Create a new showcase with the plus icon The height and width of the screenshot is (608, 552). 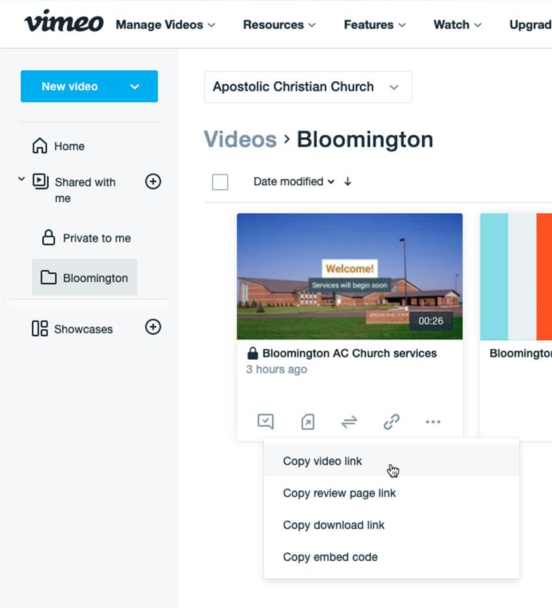tap(153, 327)
